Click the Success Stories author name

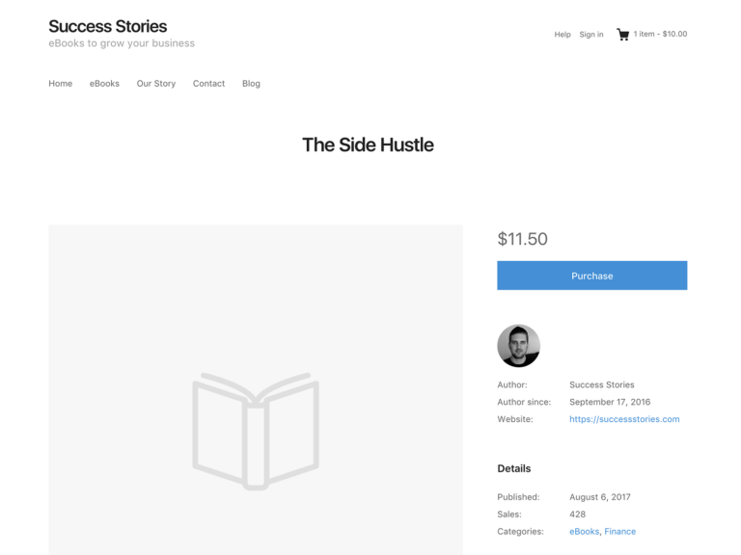[x=602, y=384]
